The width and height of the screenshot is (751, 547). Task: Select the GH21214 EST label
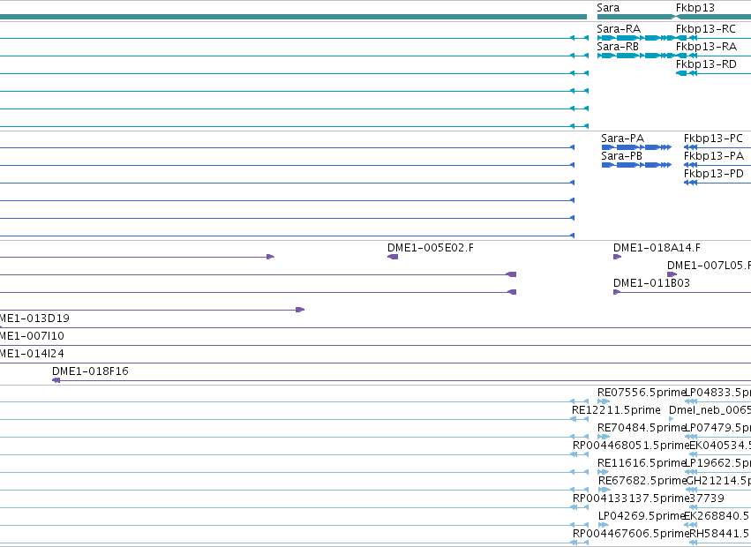click(x=718, y=481)
